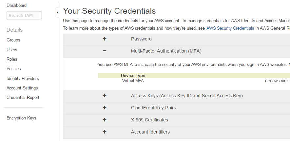Open AWS Security Credentials link
Viewport: 290px width, 141px height.
point(230,28)
